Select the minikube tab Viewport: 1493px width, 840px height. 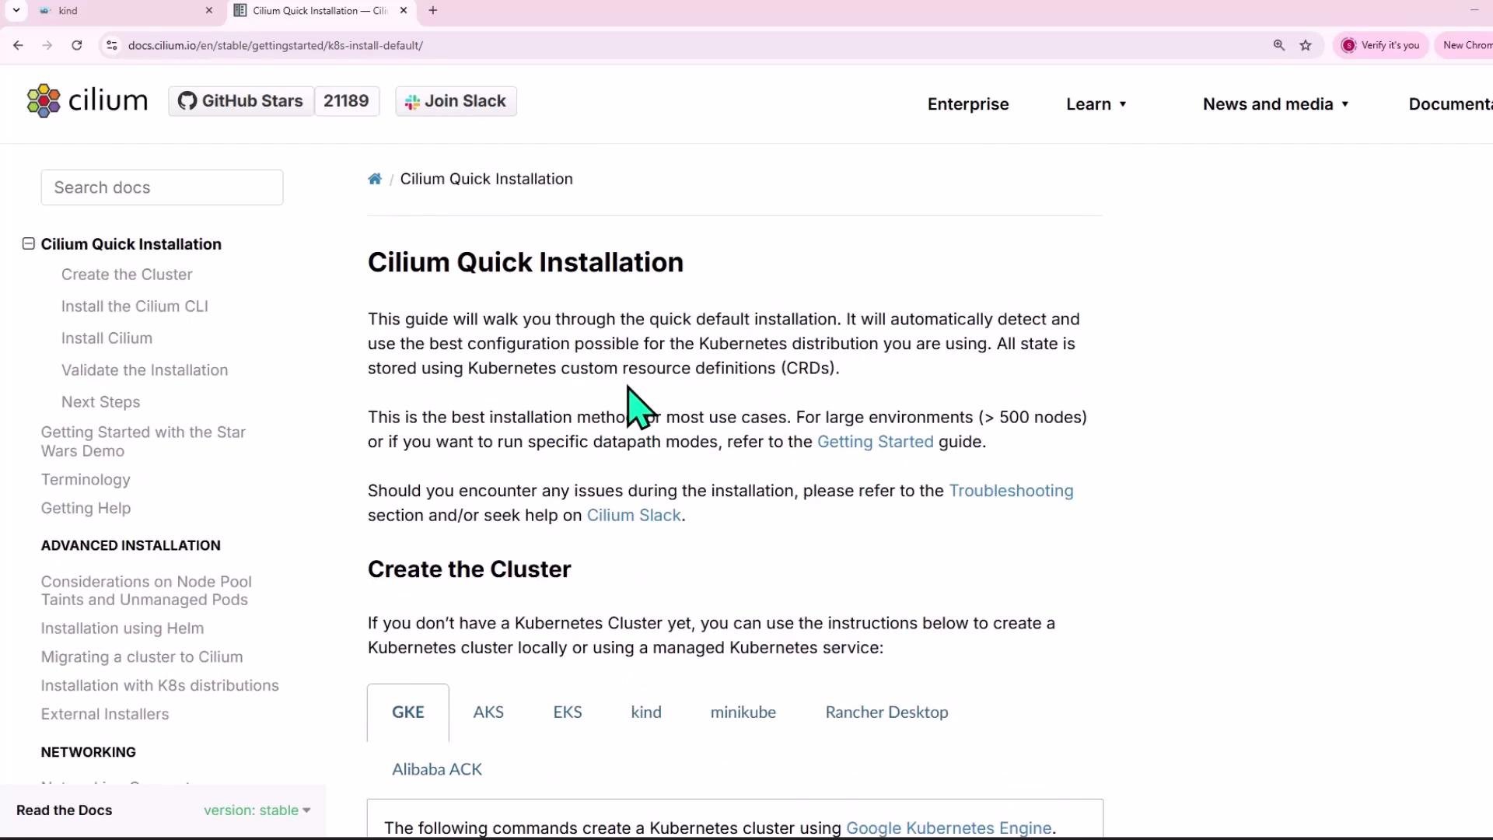[x=743, y=712]
